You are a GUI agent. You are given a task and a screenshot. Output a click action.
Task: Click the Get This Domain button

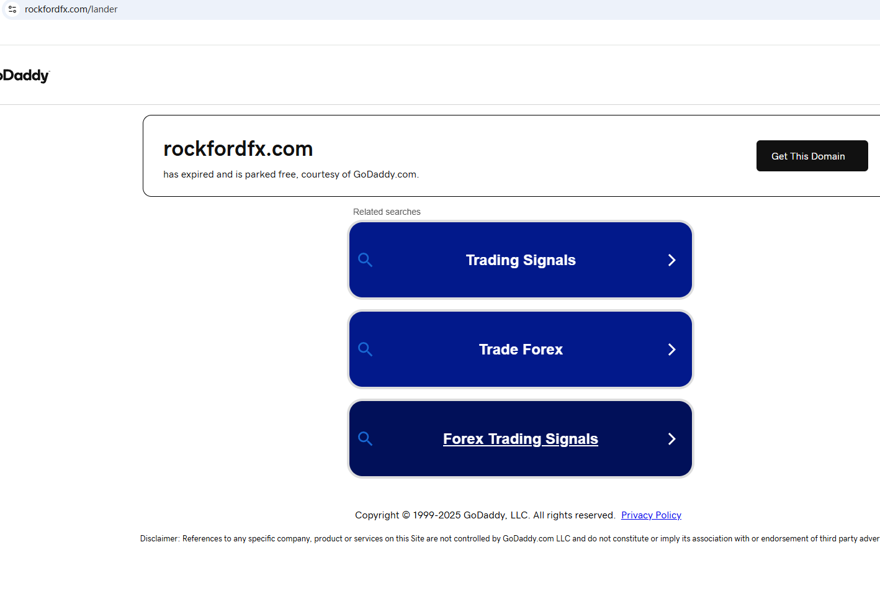(812, 156)
